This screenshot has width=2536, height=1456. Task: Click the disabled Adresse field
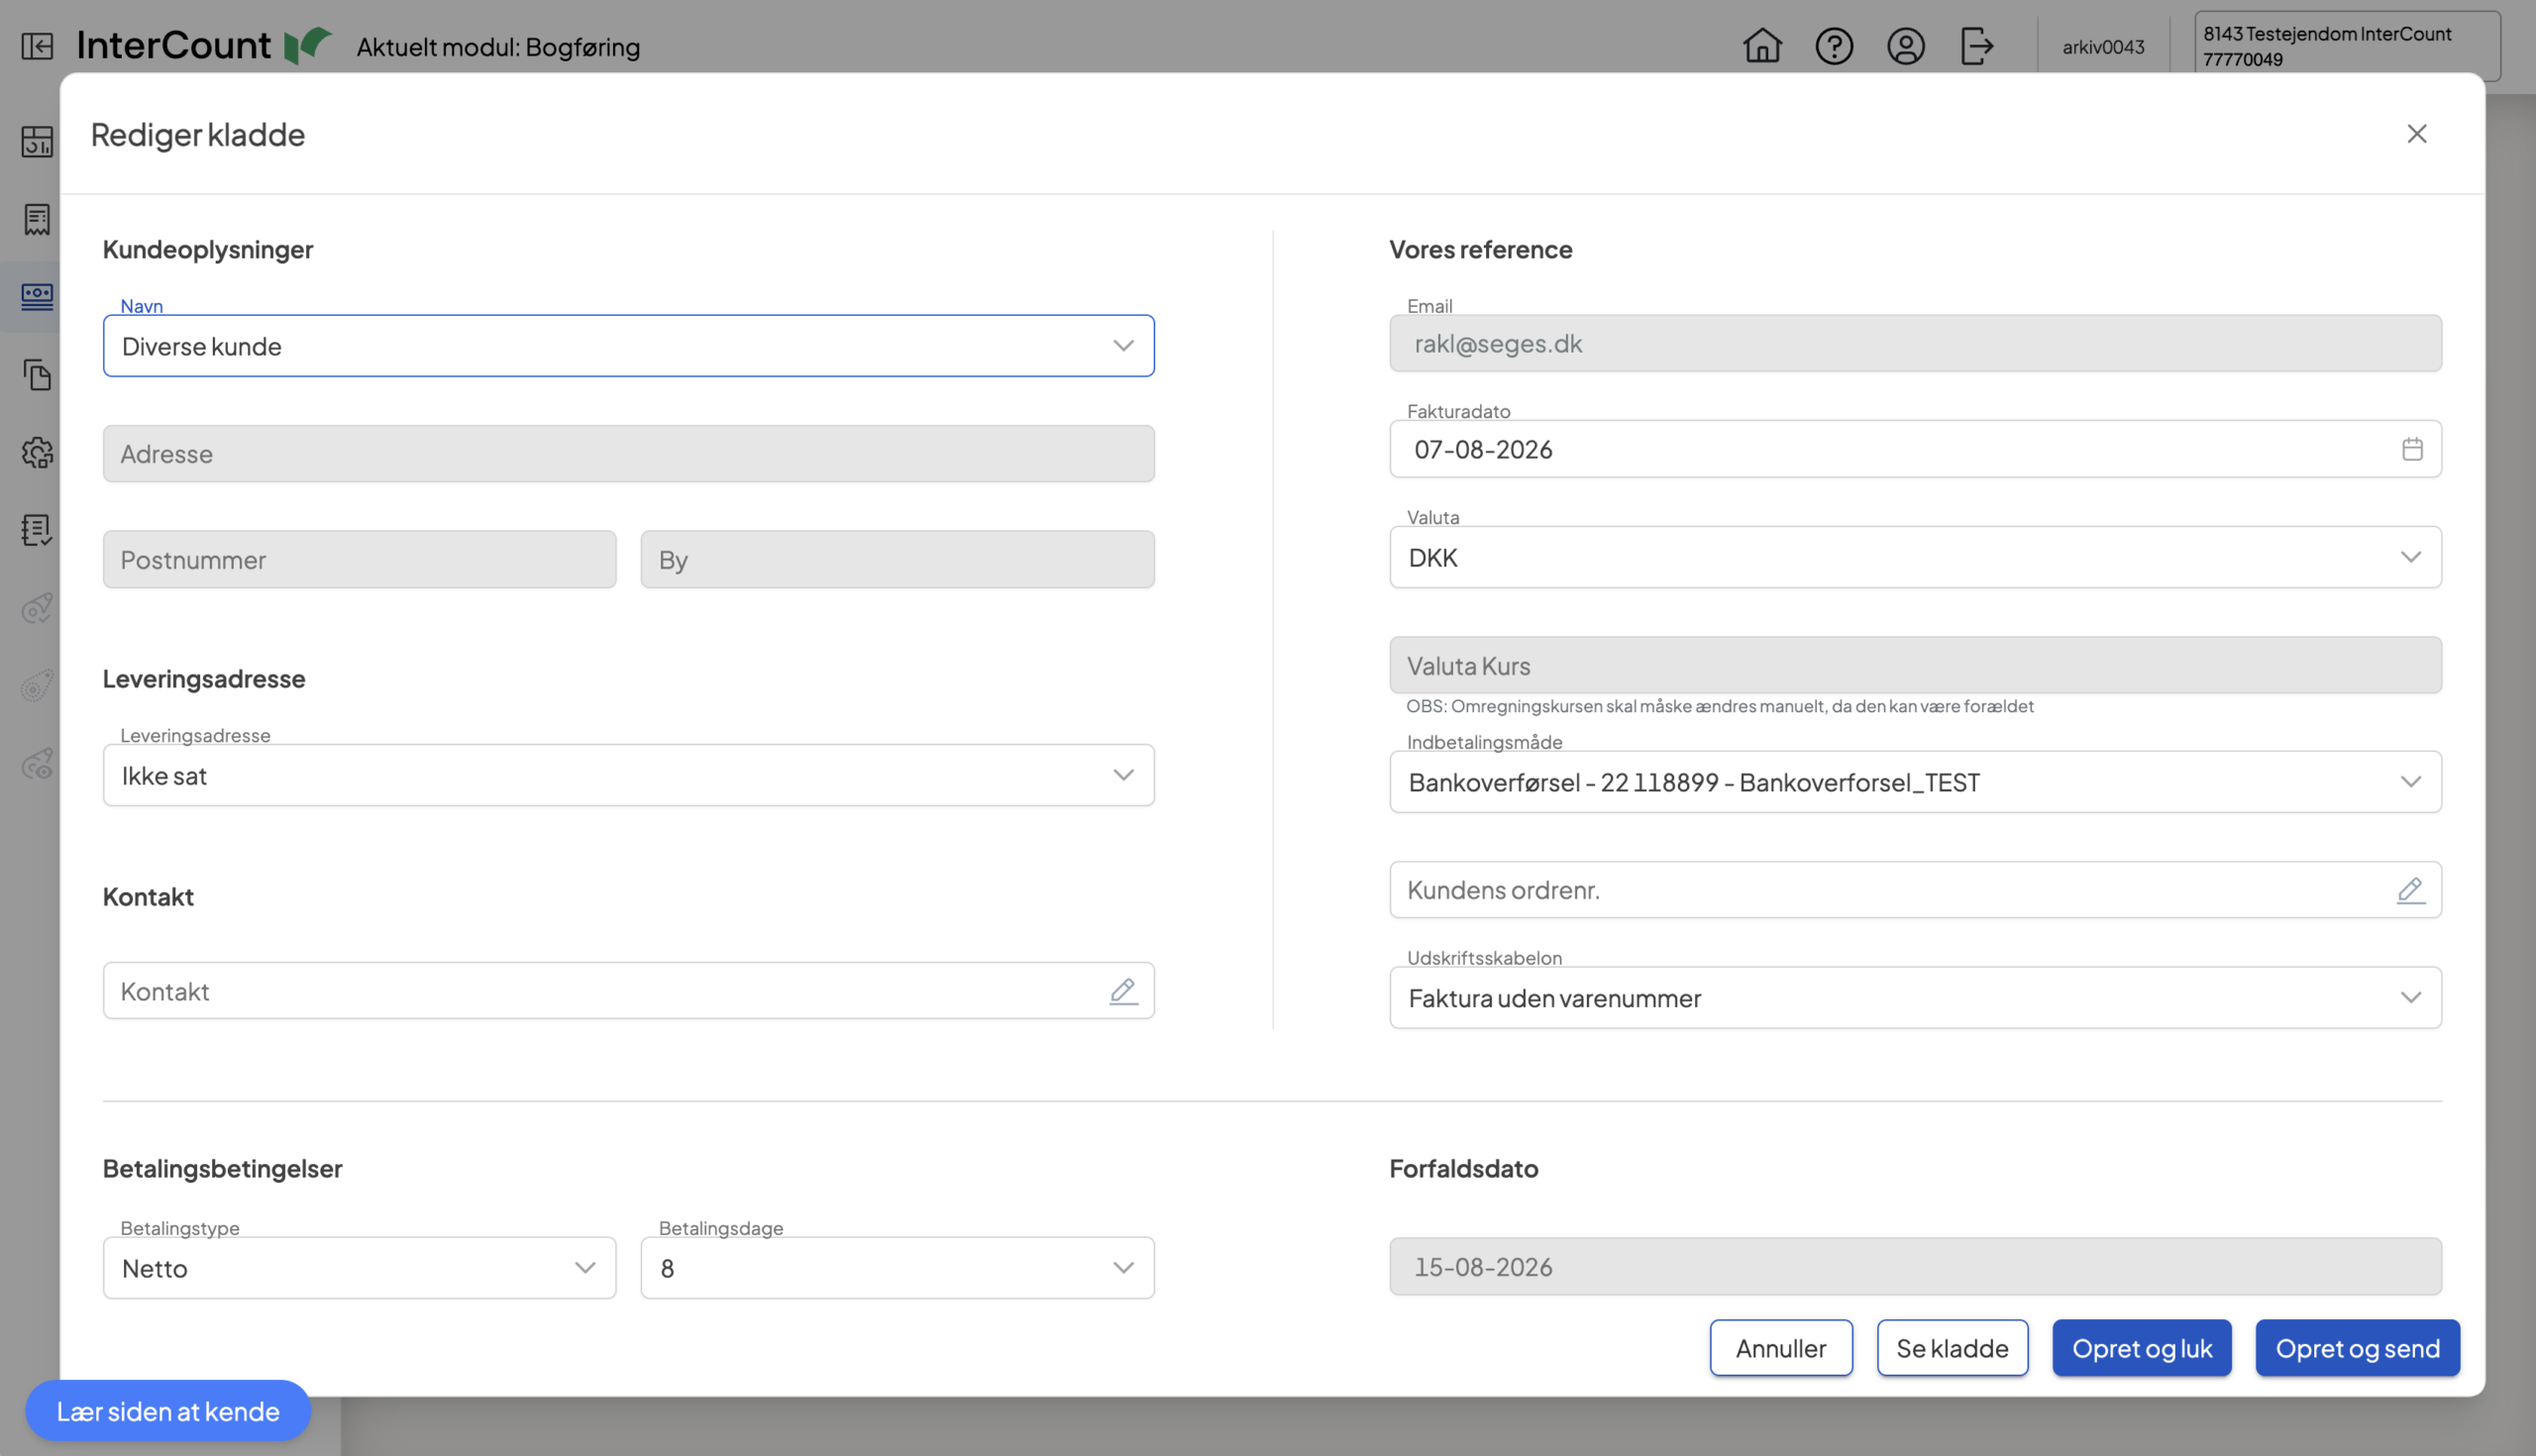628,454
